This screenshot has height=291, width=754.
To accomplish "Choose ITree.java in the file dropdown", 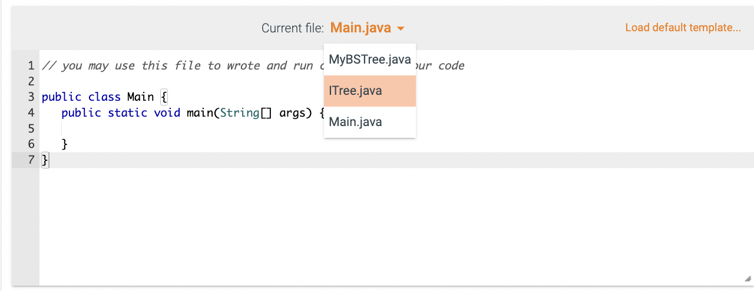I will [x=370, y=91].
